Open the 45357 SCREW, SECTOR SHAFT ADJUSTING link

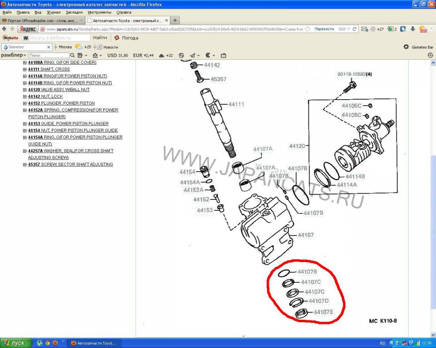pos(70,164)
